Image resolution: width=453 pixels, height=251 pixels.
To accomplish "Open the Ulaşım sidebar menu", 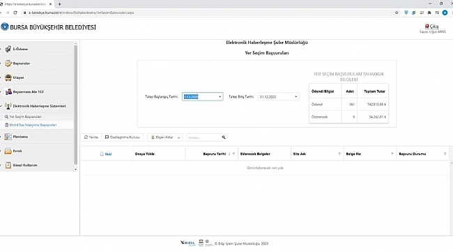I will [x=37, y=77].
